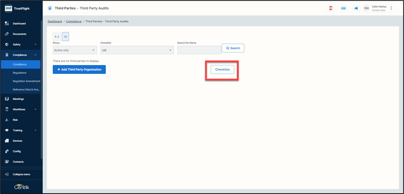Open the Compliance submenu item
The image size is (404, 194).
click(x=21, y=64)
